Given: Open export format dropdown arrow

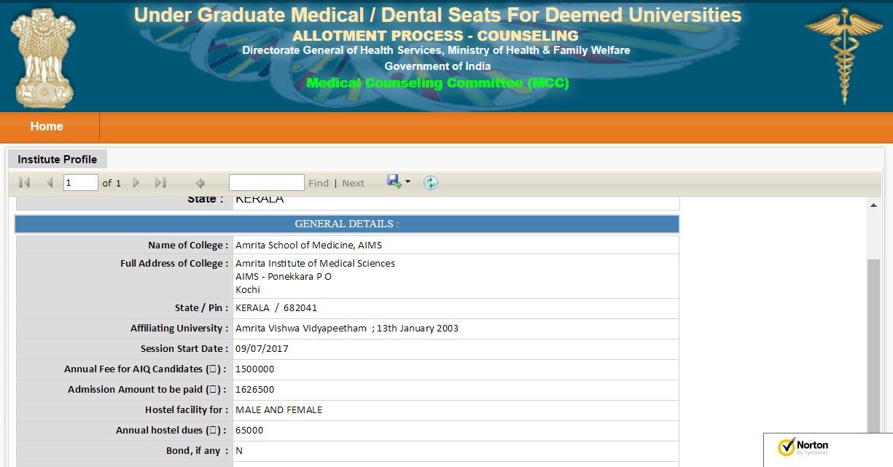Looking at the screenshot, I should tap(407, 181).
